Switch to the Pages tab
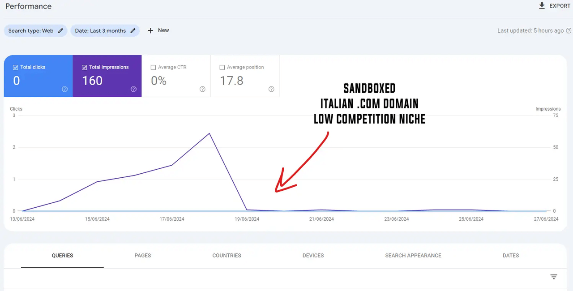Viewport: 573px width, 291px height. pyautogui.click(x=143, y=256)
